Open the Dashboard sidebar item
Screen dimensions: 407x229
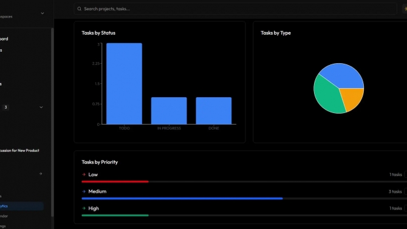pyautogui.click(x=4, y=39)
